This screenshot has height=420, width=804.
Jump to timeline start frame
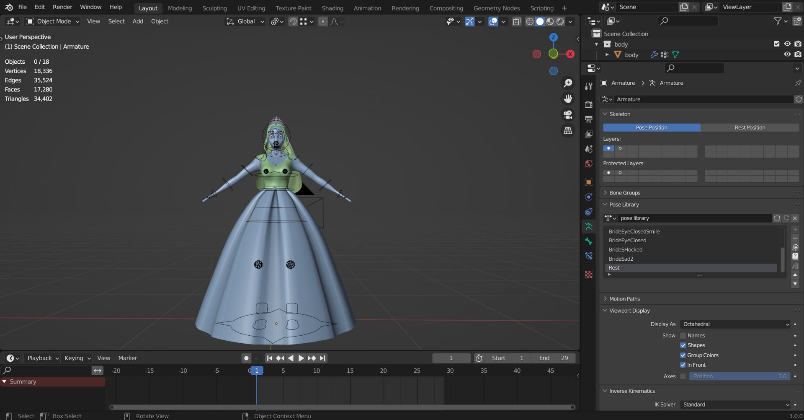270,358
